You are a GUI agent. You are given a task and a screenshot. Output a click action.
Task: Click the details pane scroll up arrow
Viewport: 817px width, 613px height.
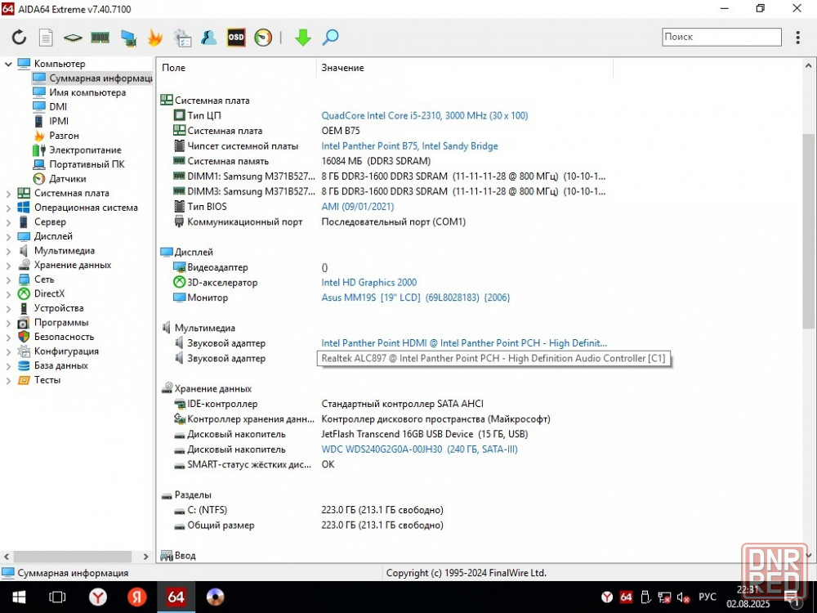808,66
